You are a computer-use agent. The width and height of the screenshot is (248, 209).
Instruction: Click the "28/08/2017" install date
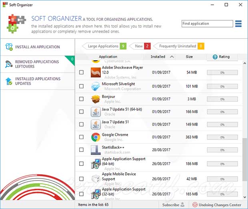pyautogui.click(x=161, y=150)
